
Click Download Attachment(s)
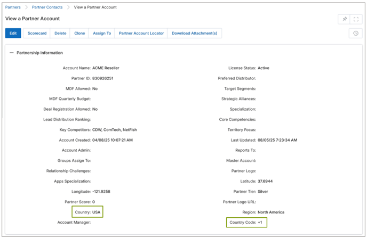194,33
